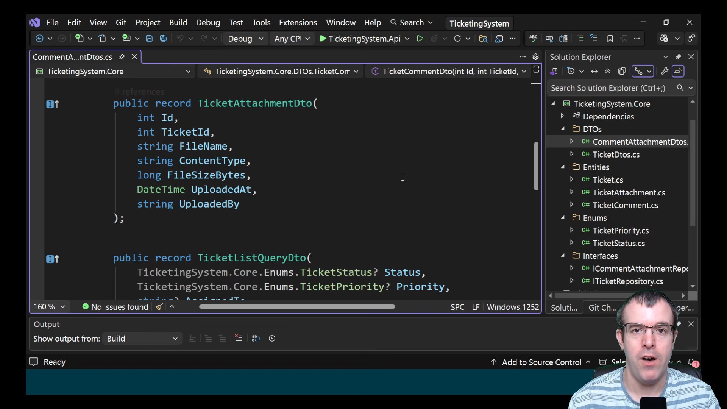Toggle Word Wrap in Output panel
The height and width of the screenshot is (409, 727).
(x=256, y=338)
